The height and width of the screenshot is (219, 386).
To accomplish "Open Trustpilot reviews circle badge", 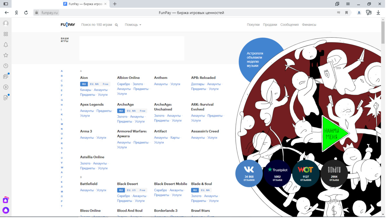I will (x=277, y=173).
